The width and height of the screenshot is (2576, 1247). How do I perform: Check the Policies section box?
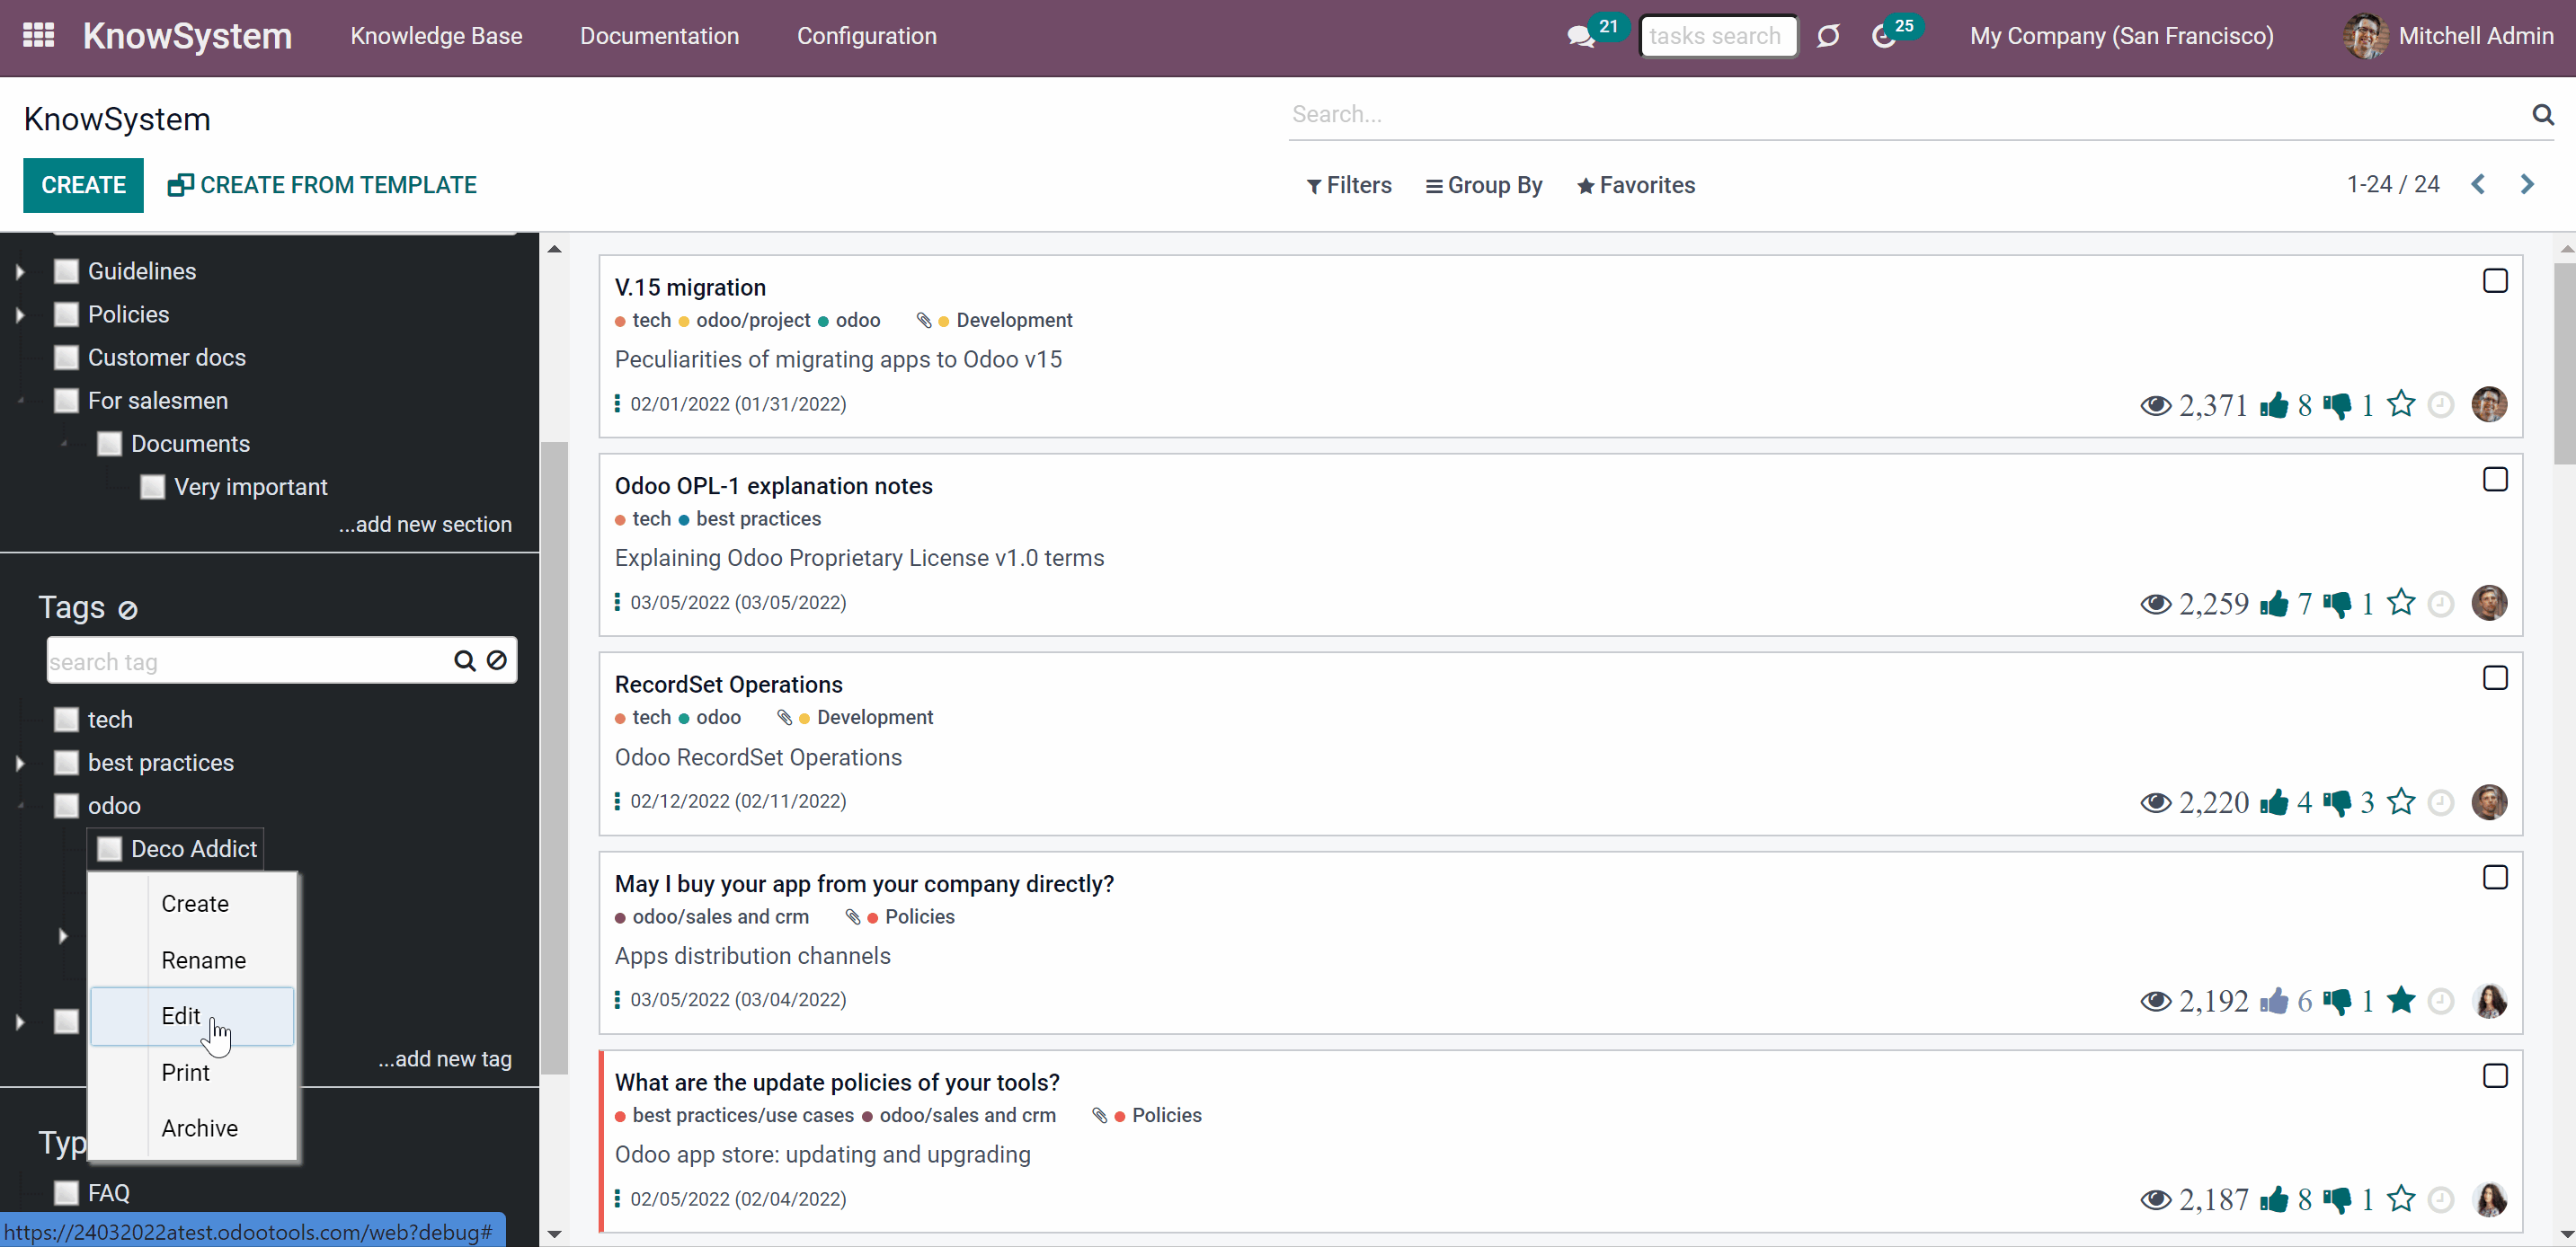[x=66, y=314]
